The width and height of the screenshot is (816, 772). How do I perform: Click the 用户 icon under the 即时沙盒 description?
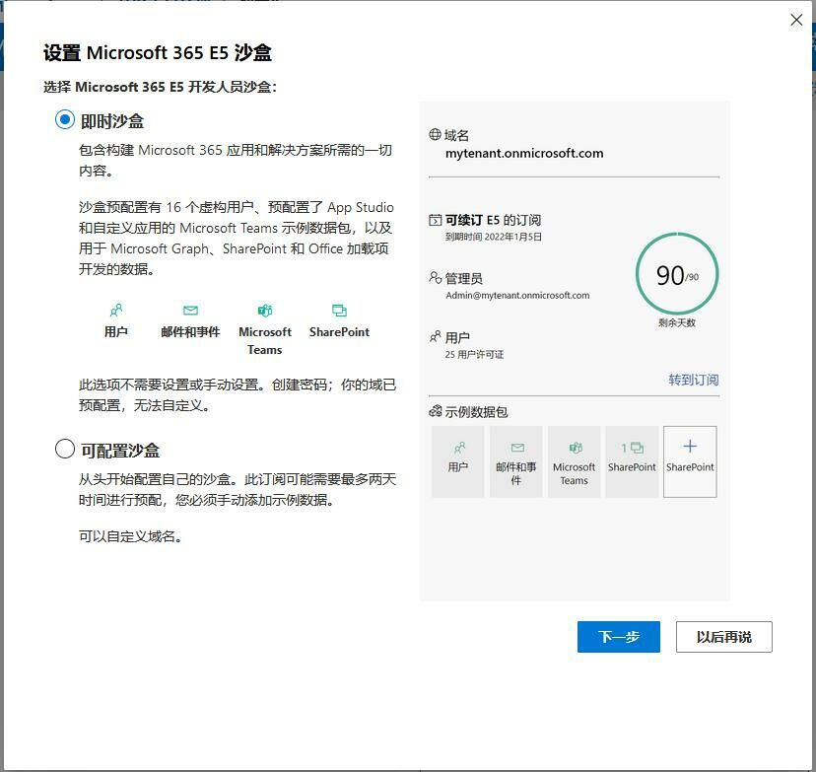point(116,311)
